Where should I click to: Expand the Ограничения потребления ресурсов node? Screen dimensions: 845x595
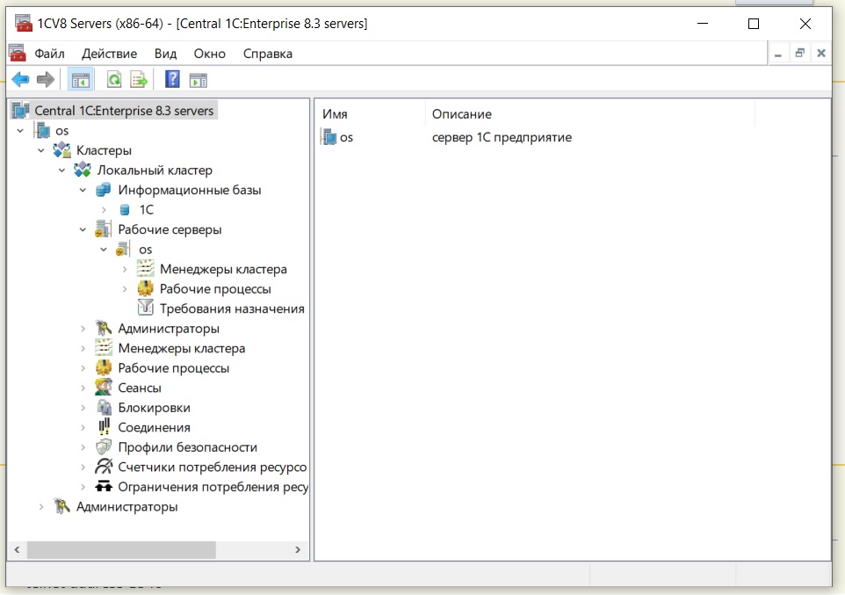[83, 487]
